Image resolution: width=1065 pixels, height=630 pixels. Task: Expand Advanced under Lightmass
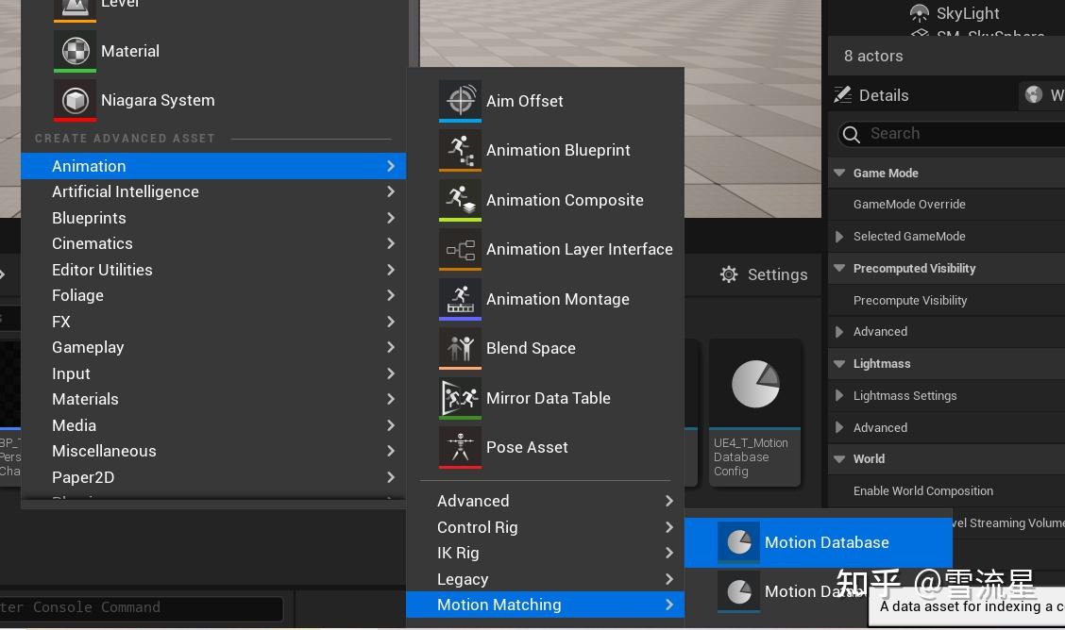[x=839, y=428]
